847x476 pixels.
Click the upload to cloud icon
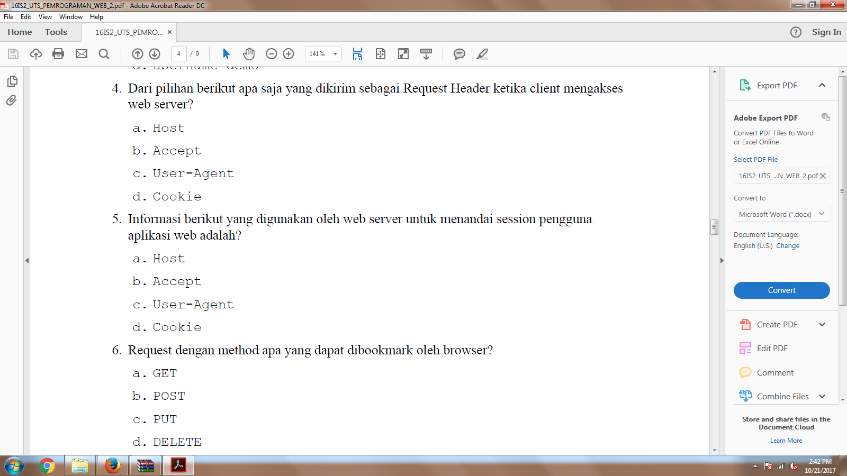pos(36,54)
